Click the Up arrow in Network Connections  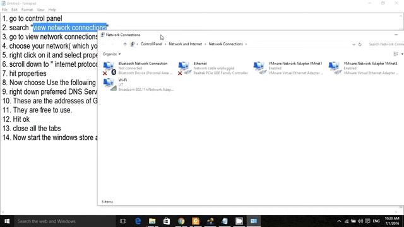click(125, 44)
